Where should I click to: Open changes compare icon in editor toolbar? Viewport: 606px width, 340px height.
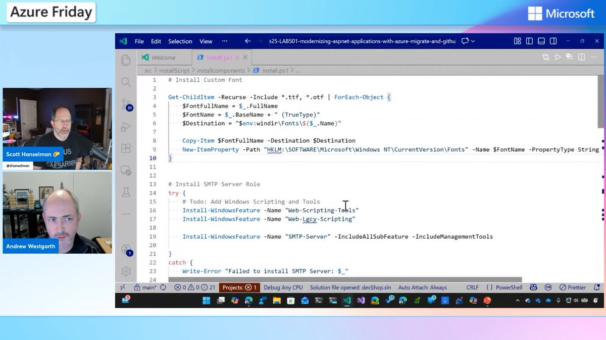click(x=545, y=57)
